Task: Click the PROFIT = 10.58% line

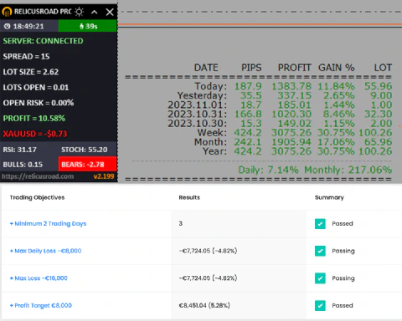Action: [33, 119]
